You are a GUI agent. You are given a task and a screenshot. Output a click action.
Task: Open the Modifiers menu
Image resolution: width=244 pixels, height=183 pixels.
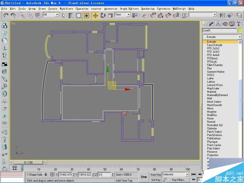coord(66,9)
